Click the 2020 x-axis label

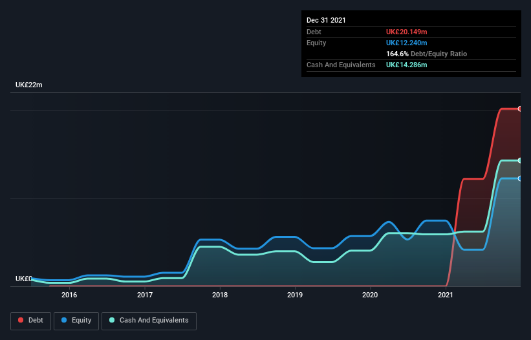click(x=370, y=295)
